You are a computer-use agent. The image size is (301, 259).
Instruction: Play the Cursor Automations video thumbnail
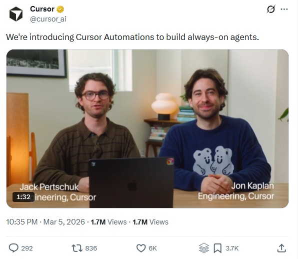click(147, 128)
